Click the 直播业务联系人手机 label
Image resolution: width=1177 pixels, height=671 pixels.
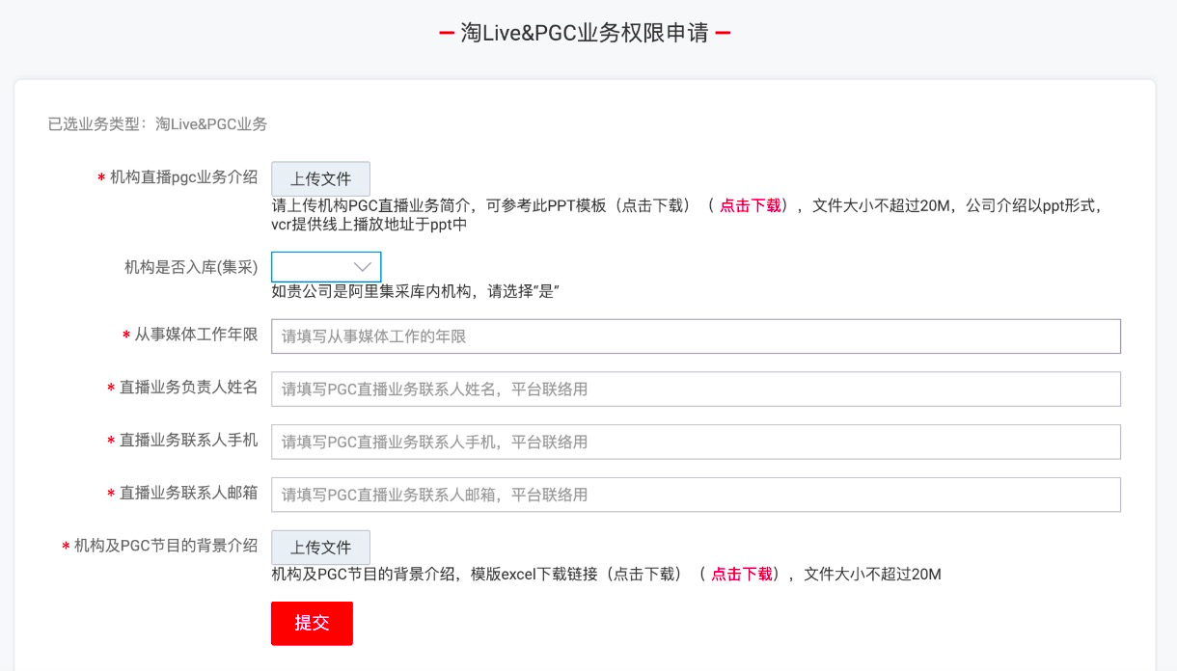[x=188, y=441]
